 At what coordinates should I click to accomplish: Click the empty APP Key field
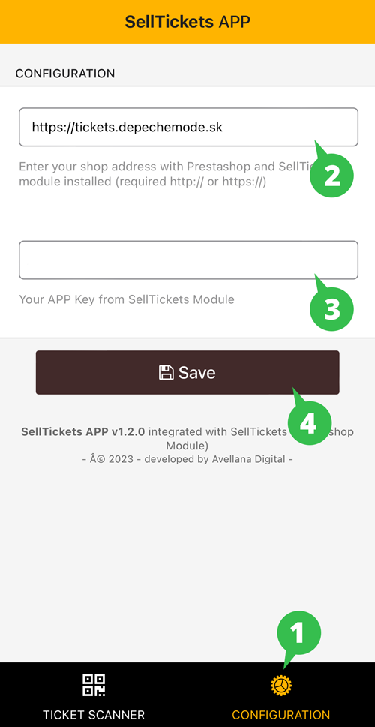[x=189, y=260]
